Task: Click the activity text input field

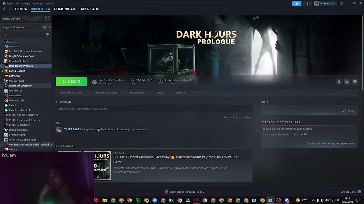Action: [154, 109]
